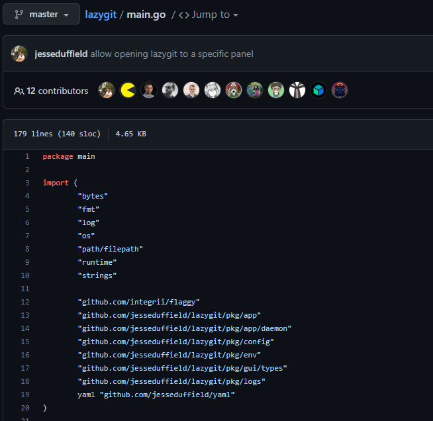Open the master branch selector dropdown
The image size is (433, 421).
pyautogui.click(x=42, y=14)
